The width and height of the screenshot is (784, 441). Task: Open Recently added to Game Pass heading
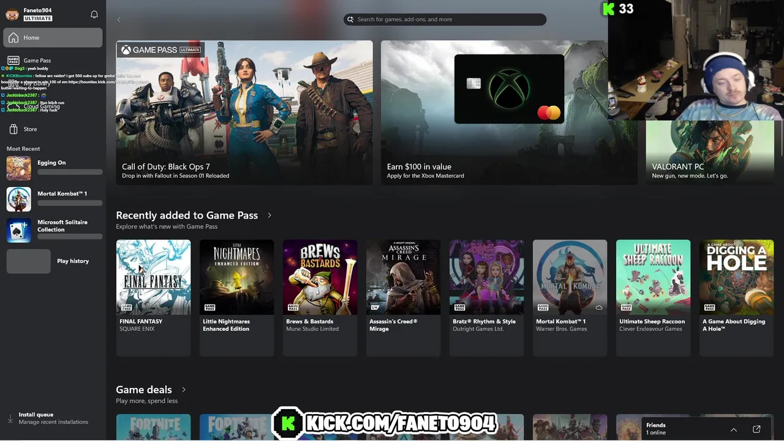click(x=187, y=215)
